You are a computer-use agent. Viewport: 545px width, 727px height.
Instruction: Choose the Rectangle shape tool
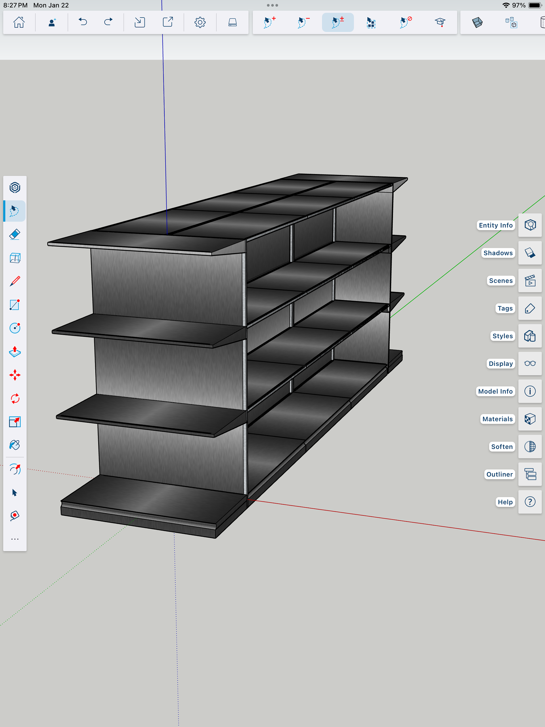pyautogui.click(x=15, y=305)
